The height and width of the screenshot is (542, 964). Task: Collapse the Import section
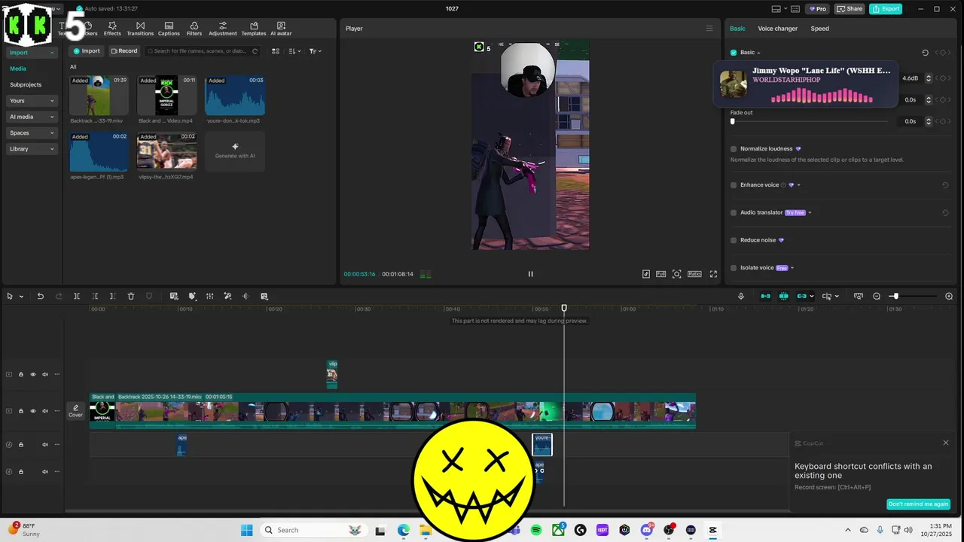pyautogui.click(x=32, y=53)
